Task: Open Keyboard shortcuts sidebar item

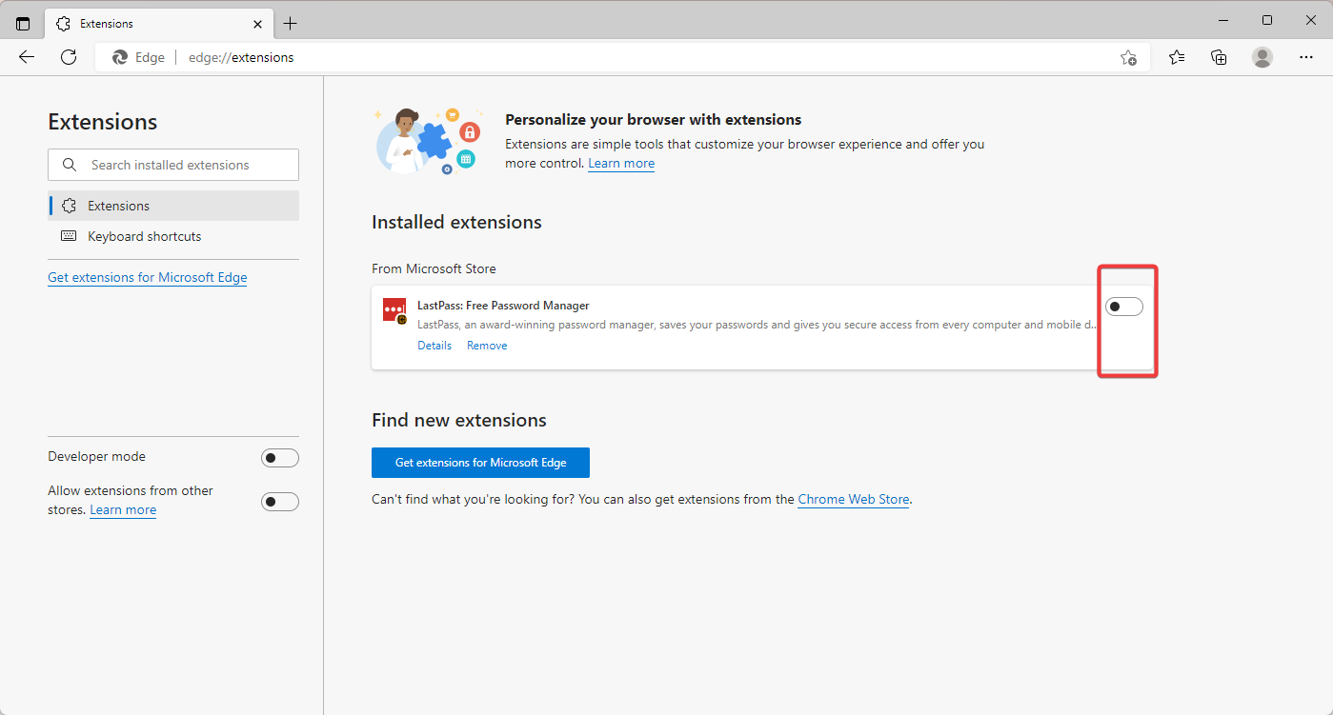Action: (173, 236)
